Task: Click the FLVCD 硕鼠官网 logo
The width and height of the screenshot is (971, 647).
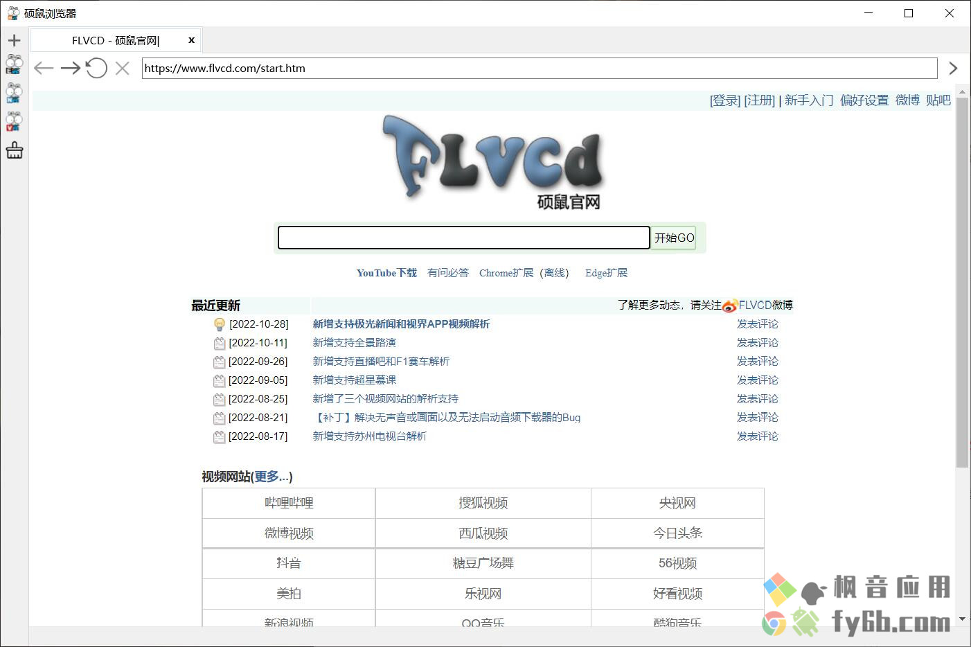Action: tap(492, 163)
